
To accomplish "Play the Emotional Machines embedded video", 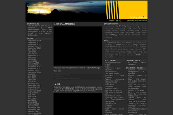I will coord(78,46).
